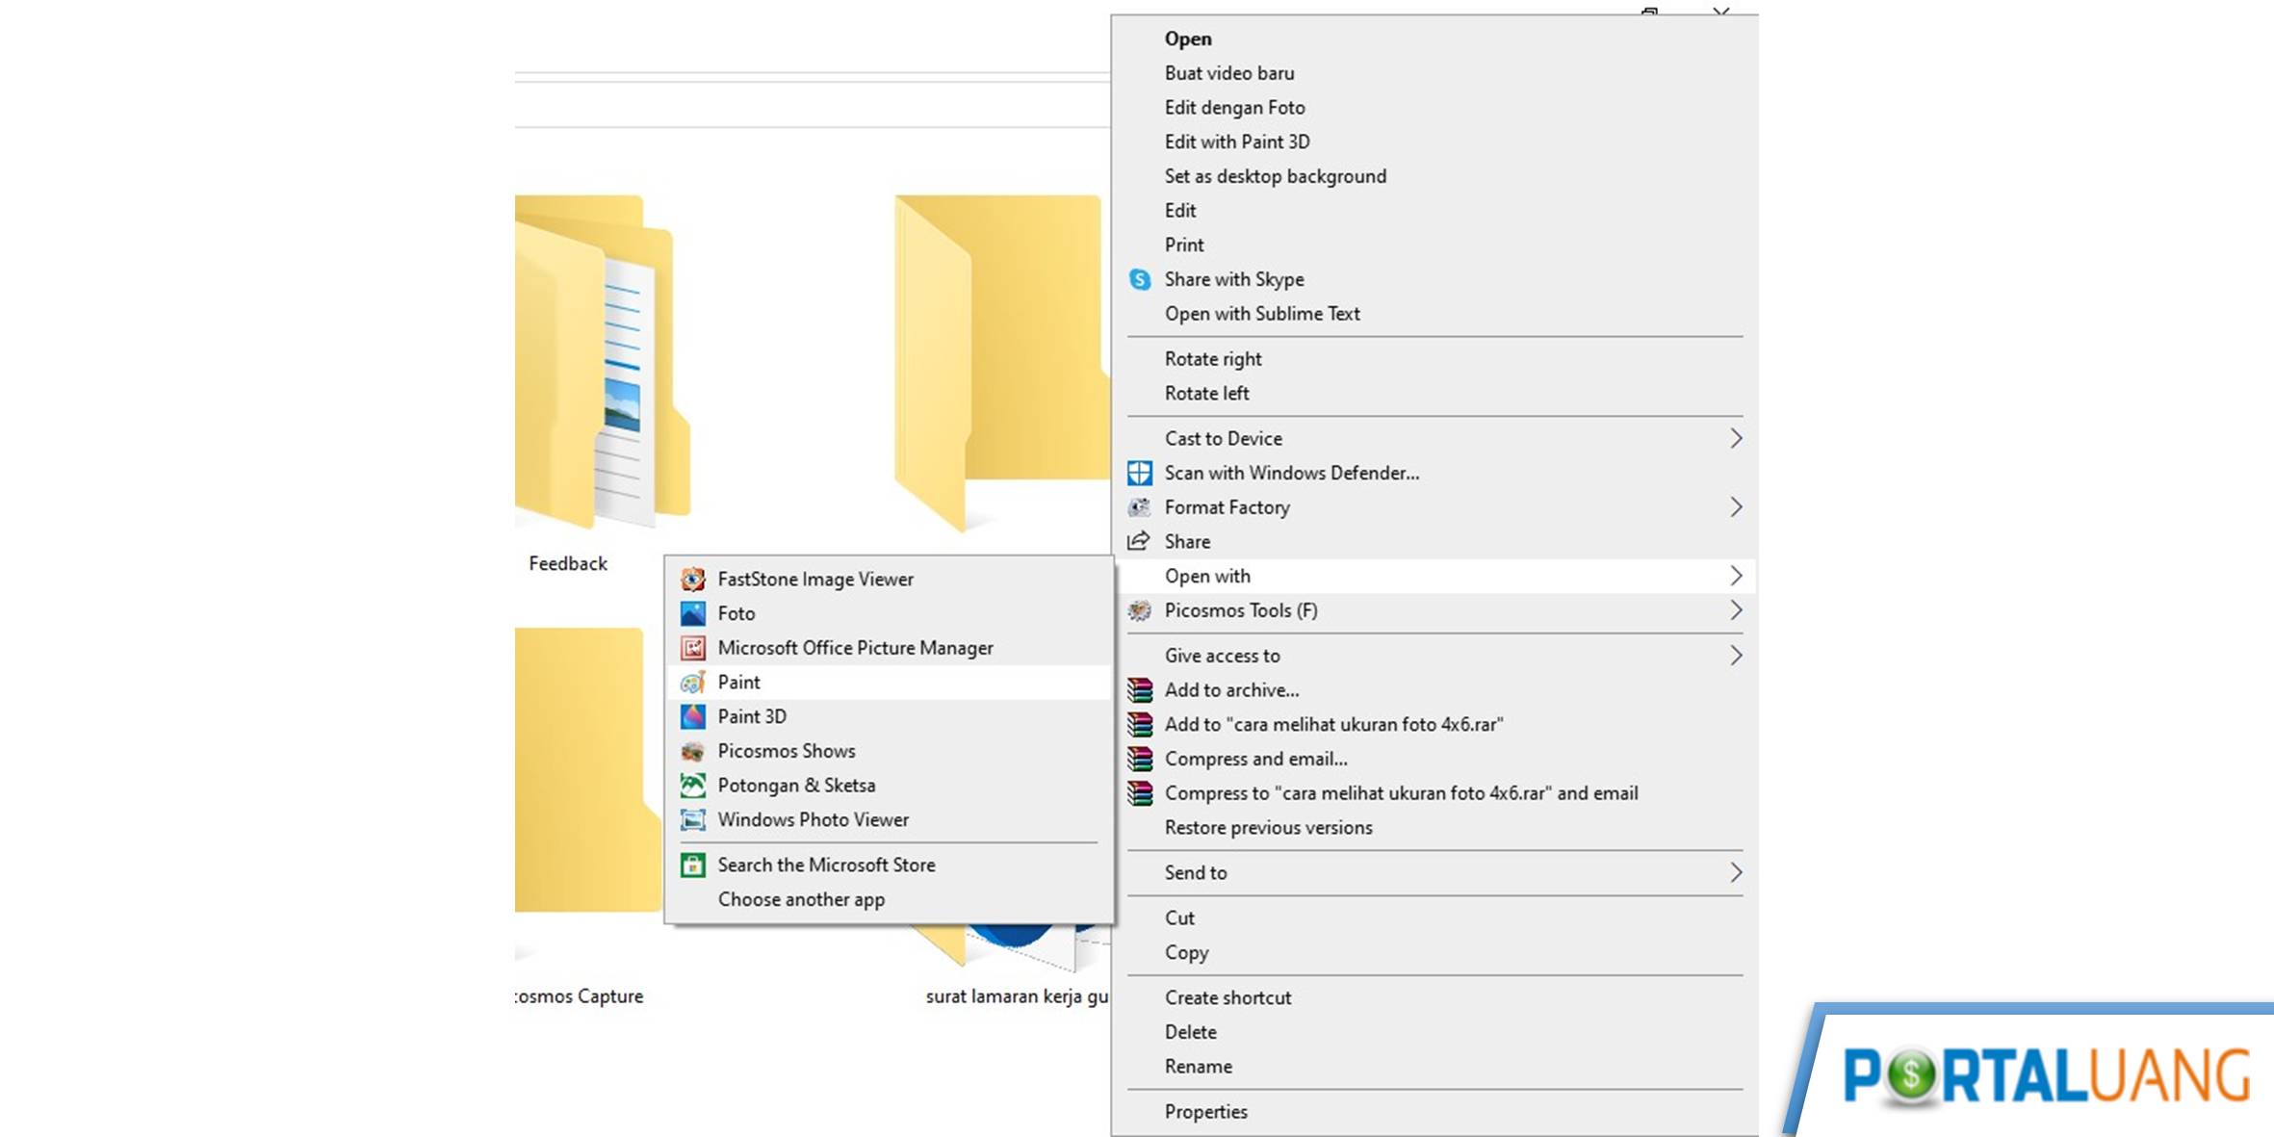
Task: Select Choose another app
Action: tap(890, 899)
